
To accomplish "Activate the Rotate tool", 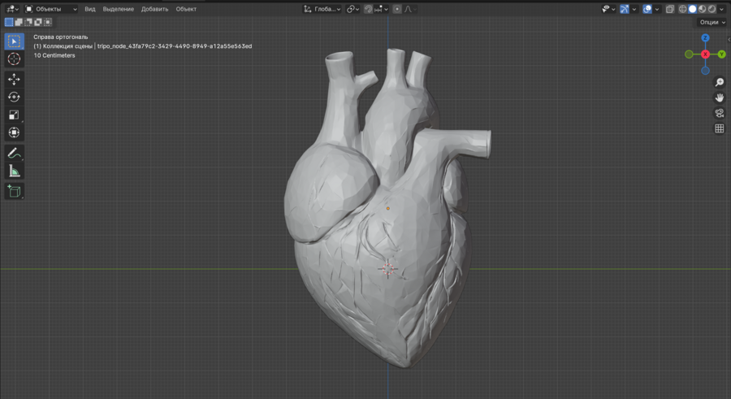I will coord(14,97).
